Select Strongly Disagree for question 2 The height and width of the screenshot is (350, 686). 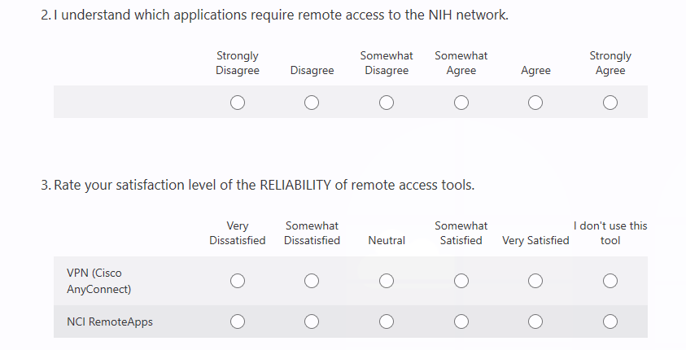coord(238,103)
